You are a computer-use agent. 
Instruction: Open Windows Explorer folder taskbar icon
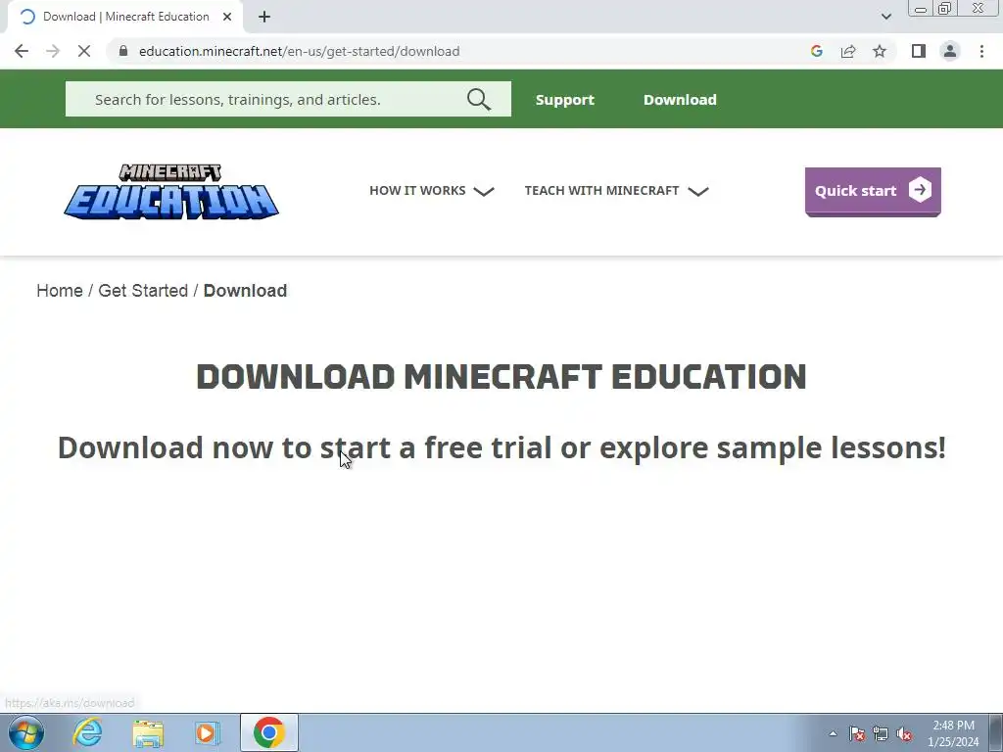(x=148, y=732)
